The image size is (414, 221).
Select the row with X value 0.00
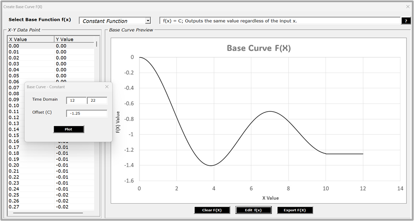click(51, 46)
